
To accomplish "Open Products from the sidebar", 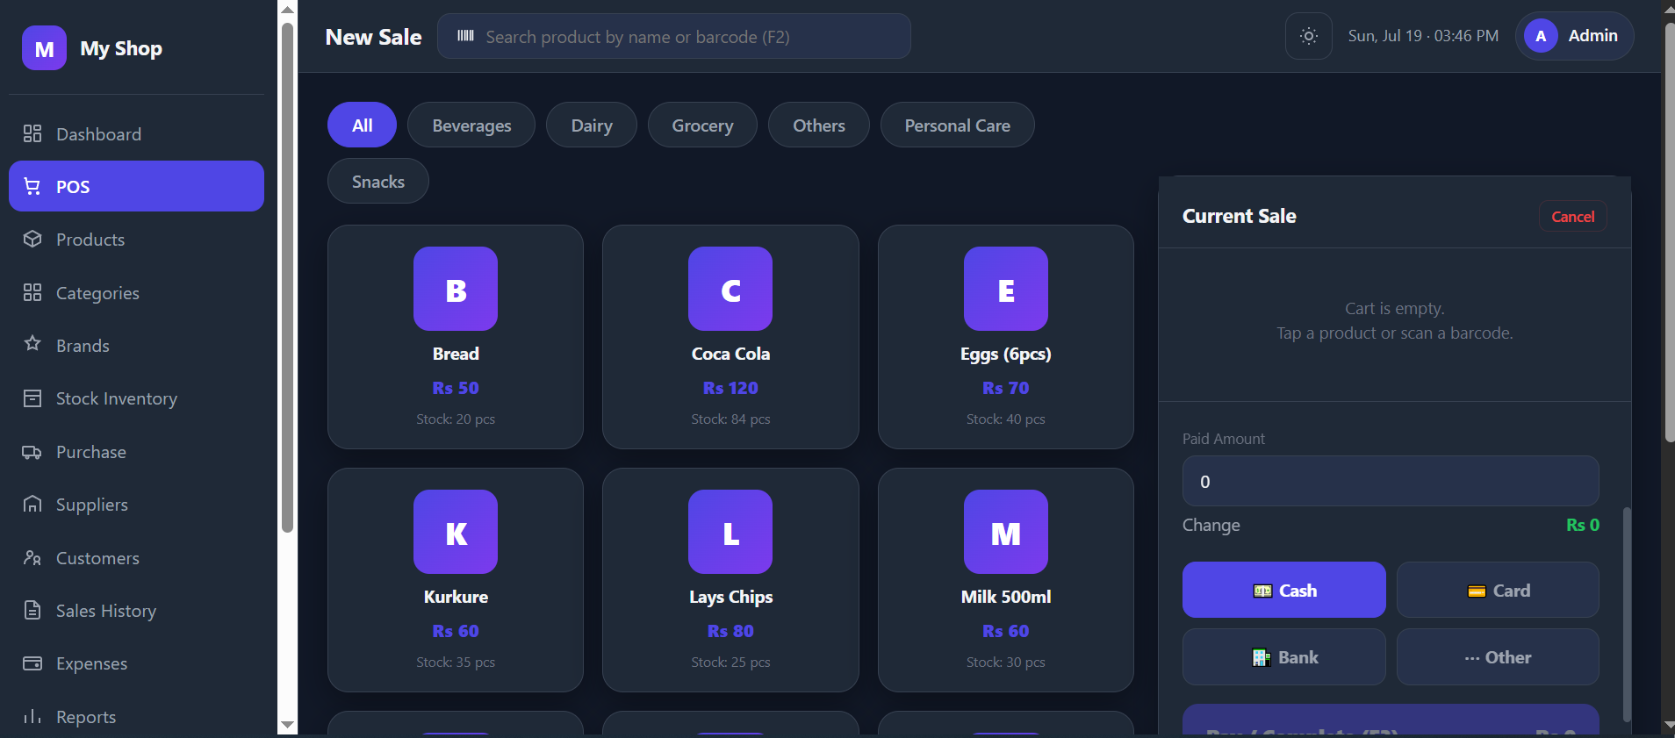I will pos(136,240).
